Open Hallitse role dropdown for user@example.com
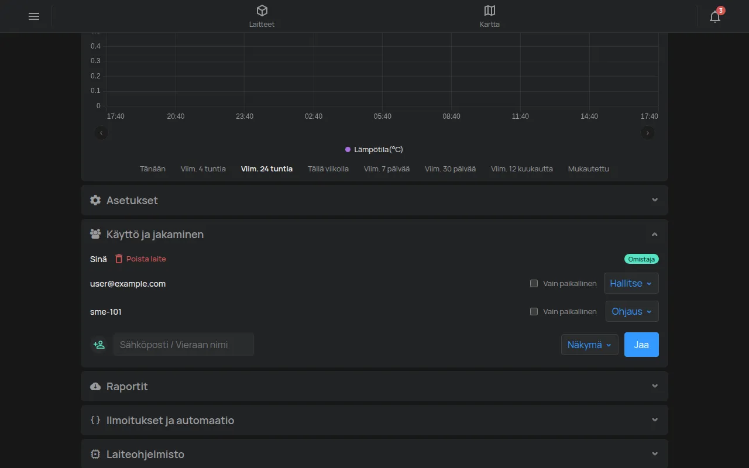This screenshot has height=468, width=749. click(631, 283)
